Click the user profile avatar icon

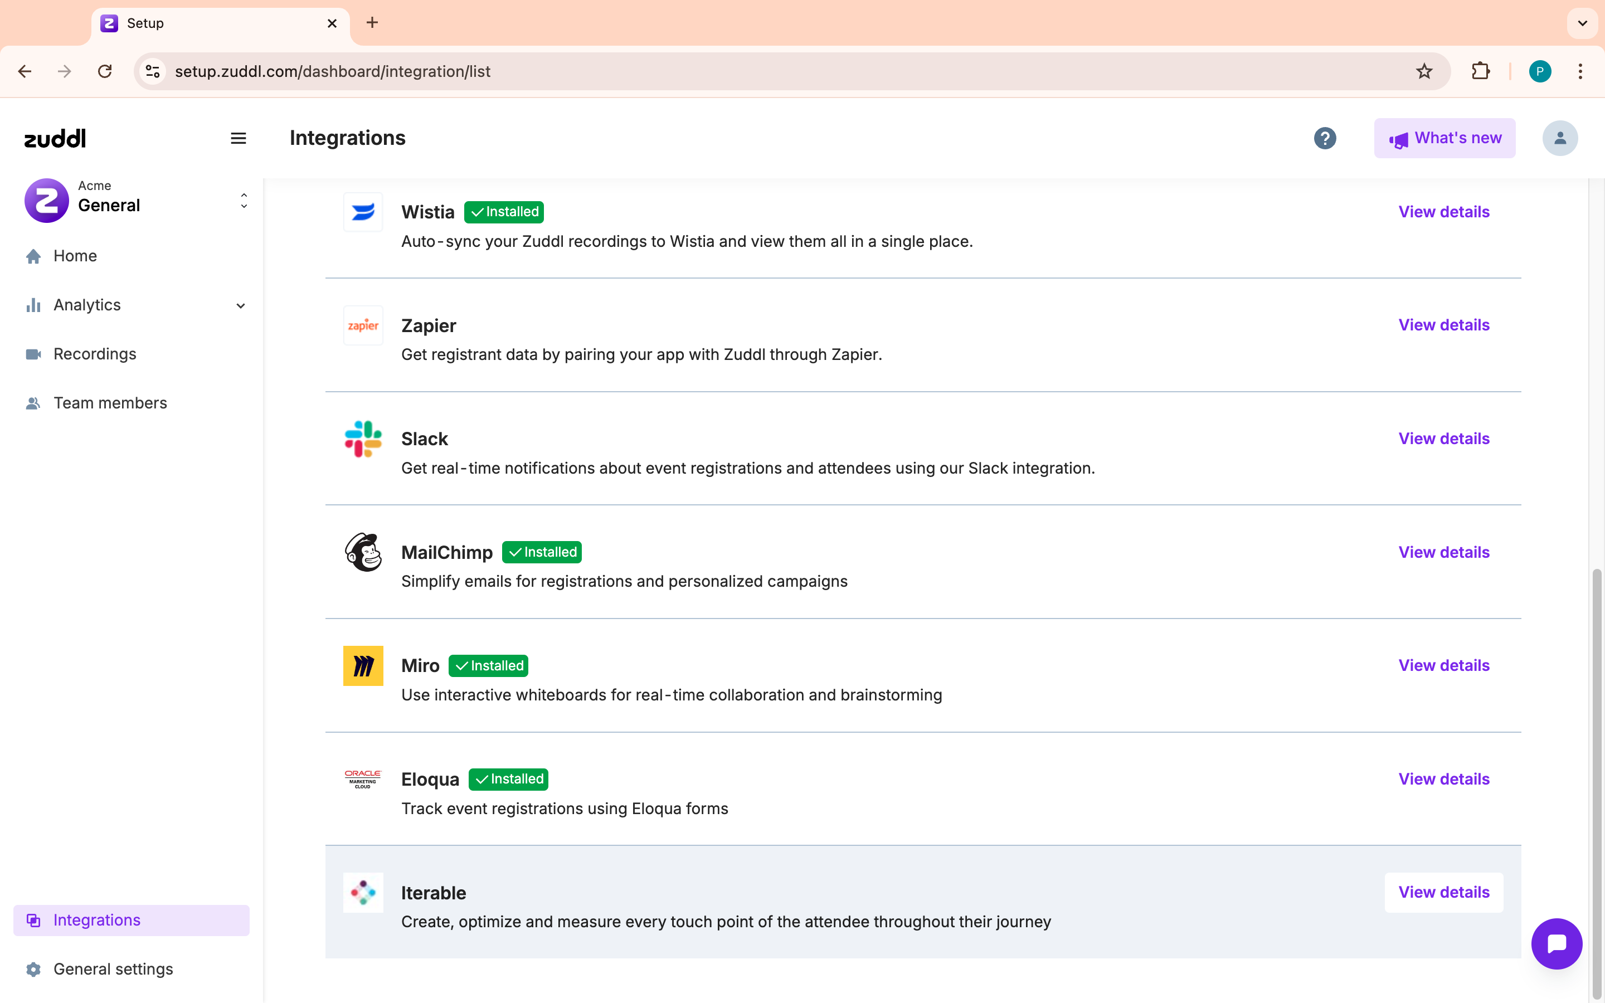coord(1559,138)
